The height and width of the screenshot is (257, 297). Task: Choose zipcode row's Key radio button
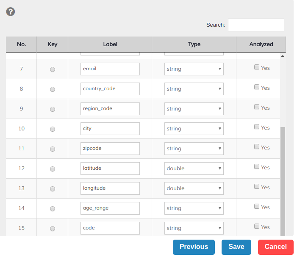coord(53,149)
